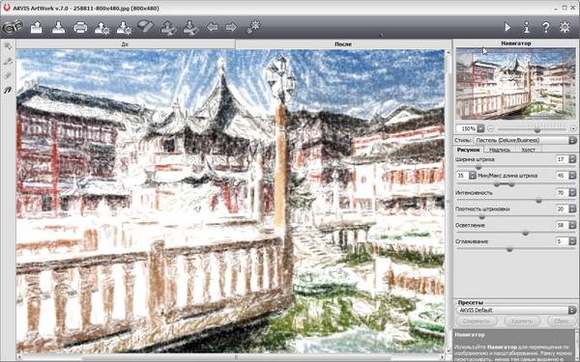Screen dimensions: 580x362
Task: Open batch processing gears icon
Action: (x=253, y=27)
